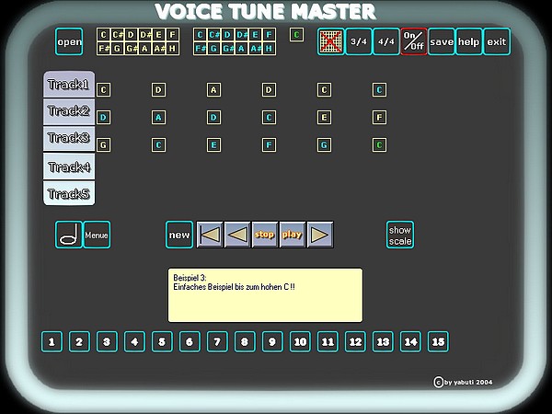Play the current tune
Screen dimensions: 552x414
[293, 235]
